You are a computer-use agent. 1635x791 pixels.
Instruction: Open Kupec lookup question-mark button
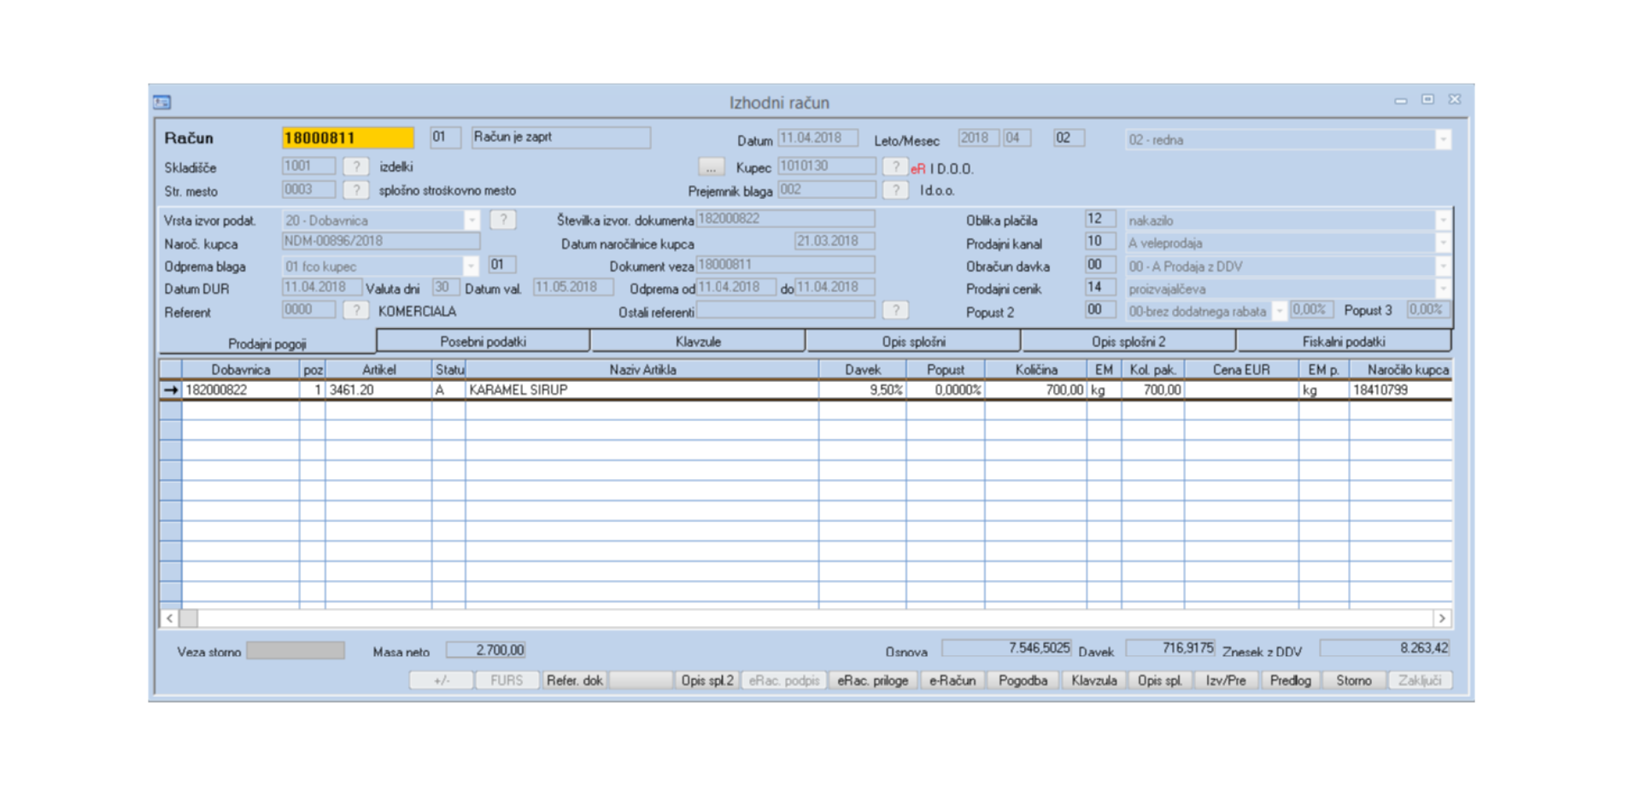pos(894,167)
